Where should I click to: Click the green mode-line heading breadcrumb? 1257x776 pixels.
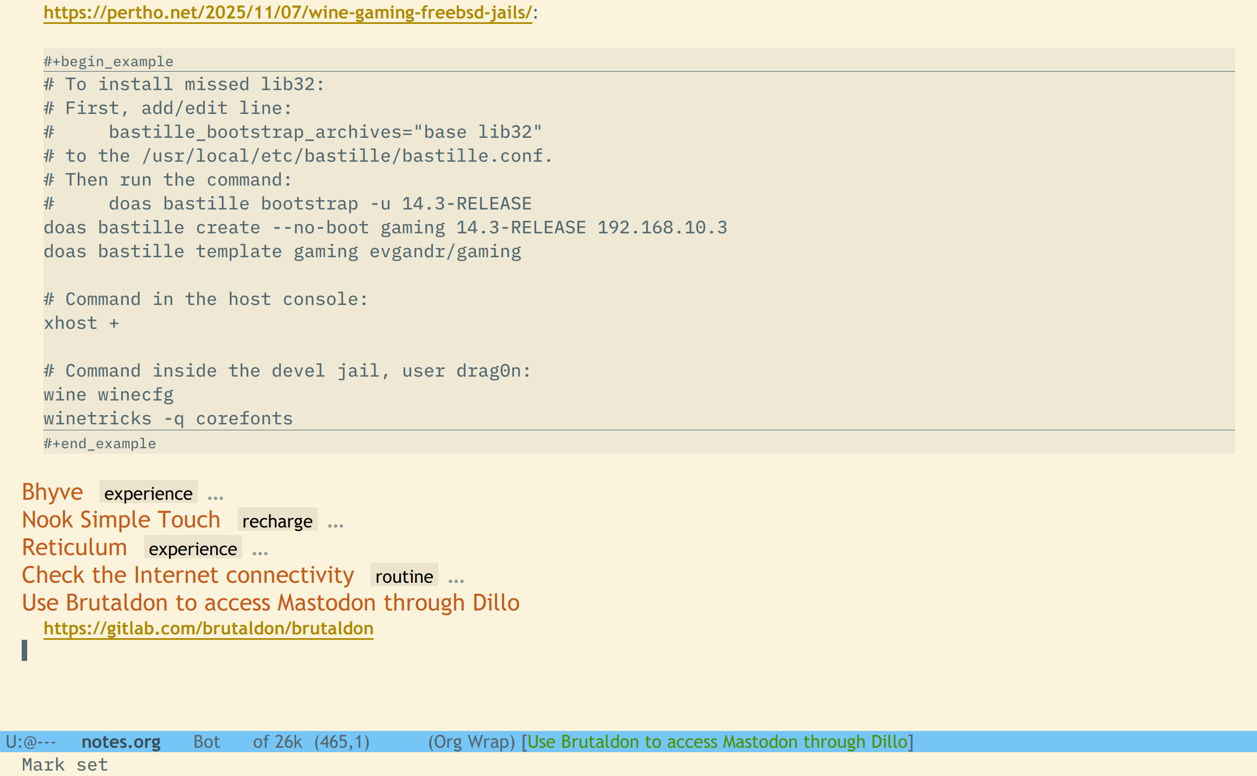pyautogui.click(x=717, y=741)
